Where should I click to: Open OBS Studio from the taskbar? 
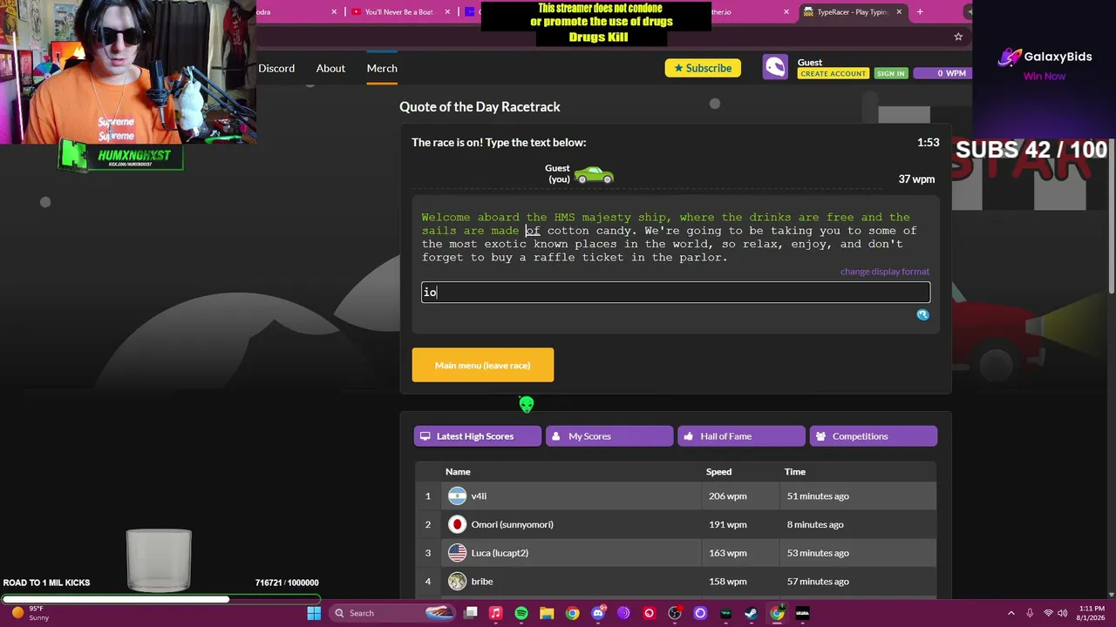click(x=675, y=613)
